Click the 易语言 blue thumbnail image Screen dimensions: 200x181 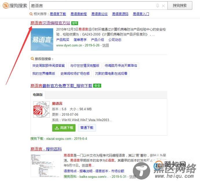42,40
